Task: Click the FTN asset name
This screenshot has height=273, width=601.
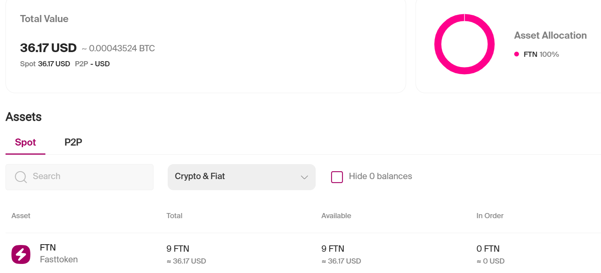Action: point(48,248)
